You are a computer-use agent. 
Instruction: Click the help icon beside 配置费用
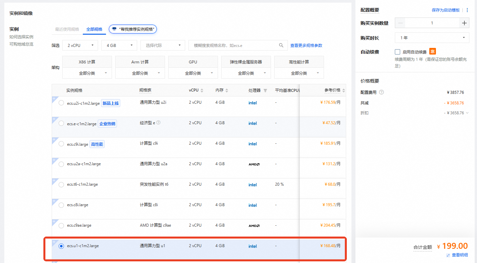pyautogui.click(x=381, y=93)
